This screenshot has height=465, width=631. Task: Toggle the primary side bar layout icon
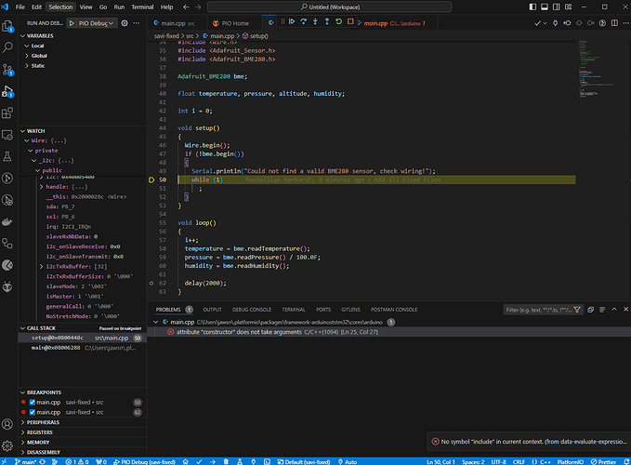coord(532,7)
